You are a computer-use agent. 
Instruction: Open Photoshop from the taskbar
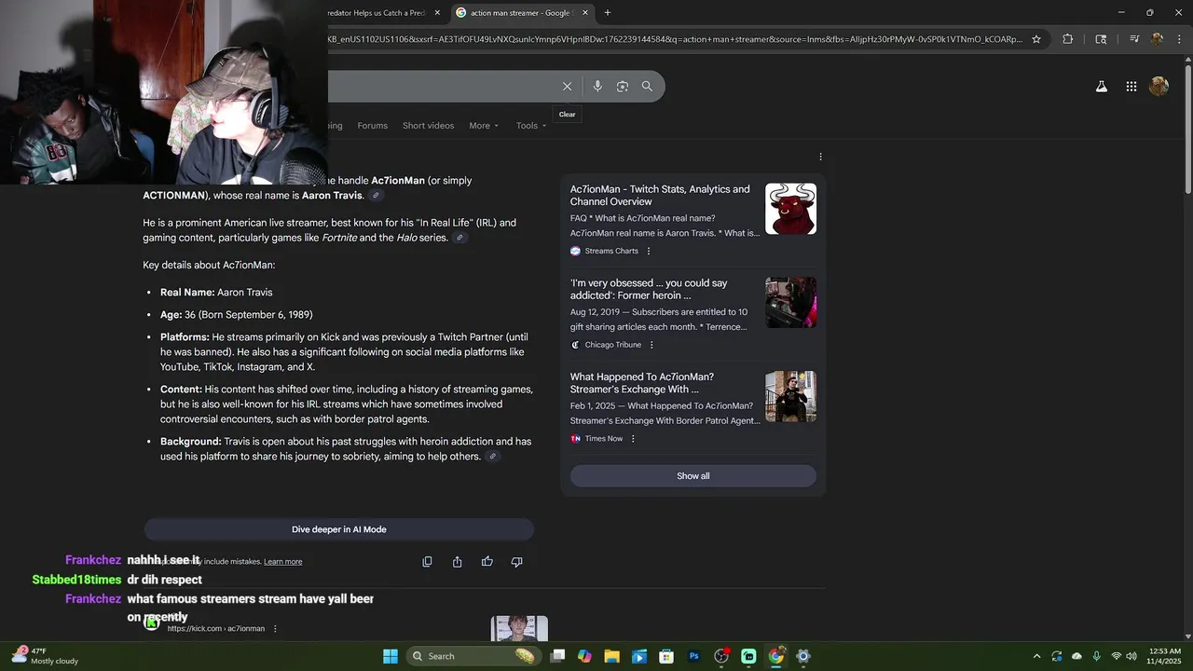pos(693,656)
